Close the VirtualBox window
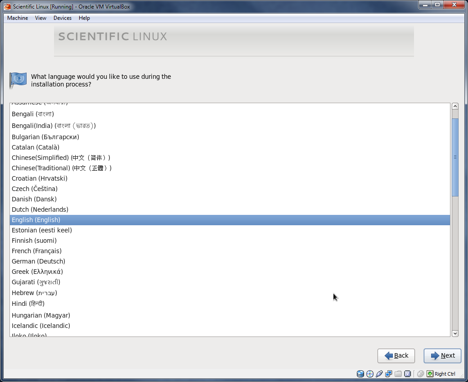468x382 pixels. point(454,5)
